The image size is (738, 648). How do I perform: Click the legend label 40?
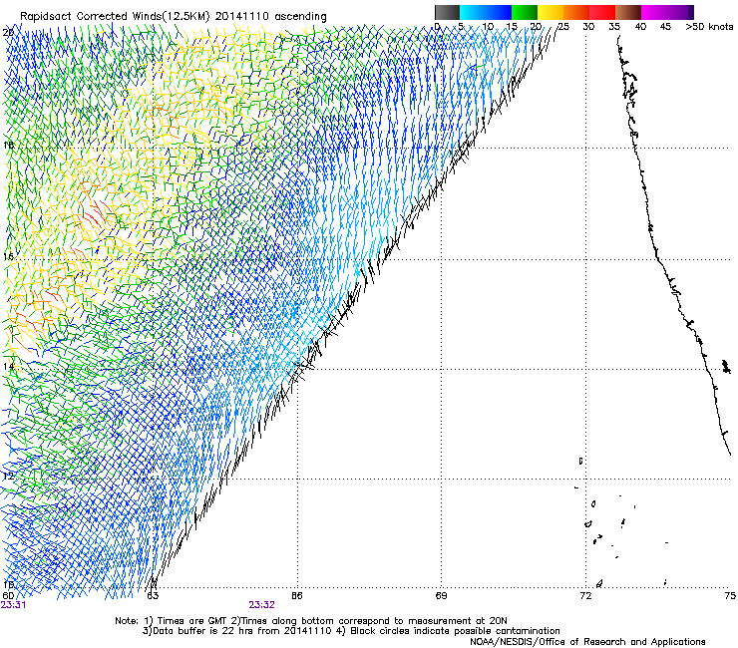[x=640, y=27]
